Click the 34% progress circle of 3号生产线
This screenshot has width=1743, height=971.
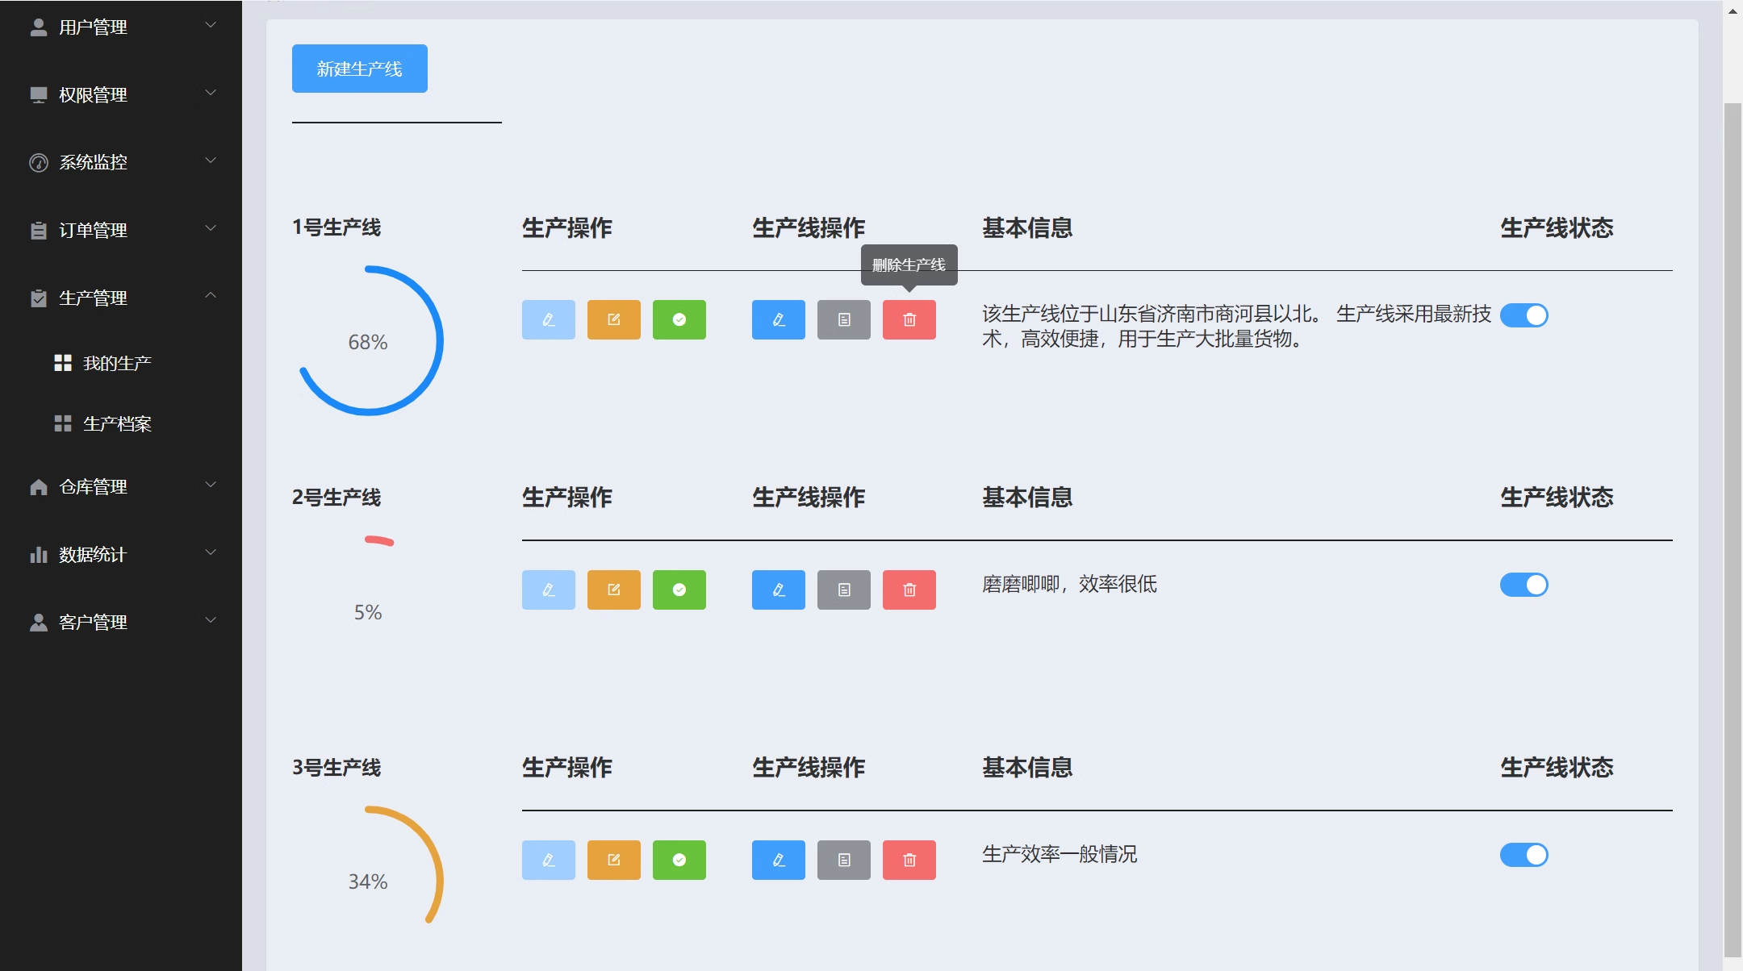tap(368, 881)
